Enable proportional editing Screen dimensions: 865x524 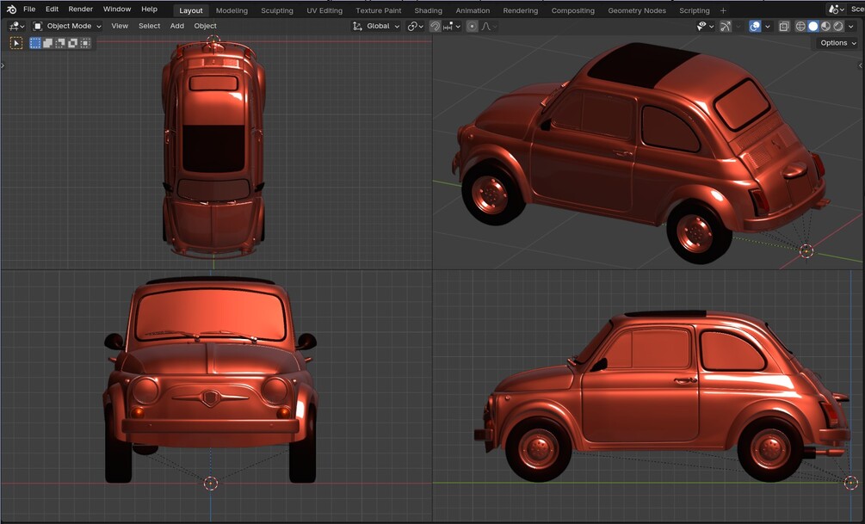pyautogui.click(x=472, y=27)
